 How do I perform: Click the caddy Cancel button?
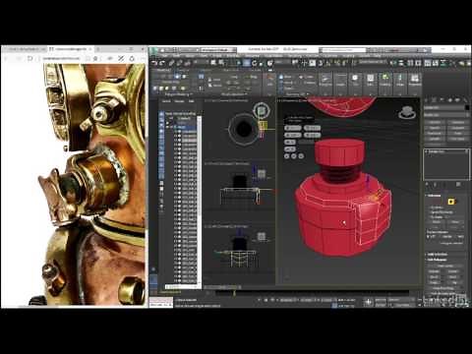point(301,156)
